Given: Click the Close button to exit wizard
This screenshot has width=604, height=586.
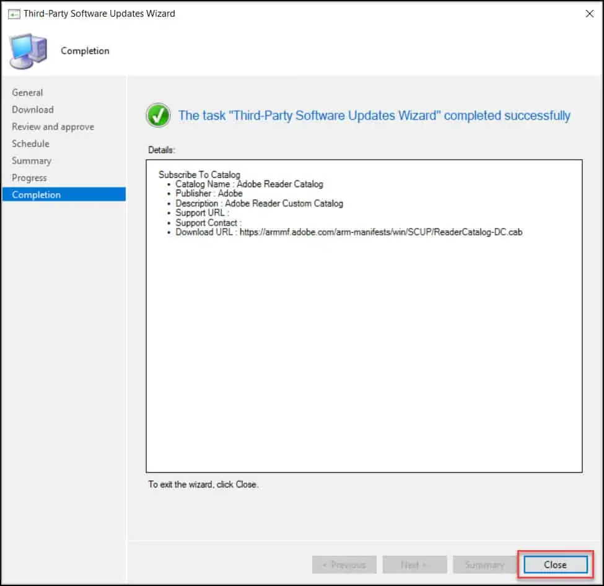Looking at the screenshot, I should click(x=555, y=564).
